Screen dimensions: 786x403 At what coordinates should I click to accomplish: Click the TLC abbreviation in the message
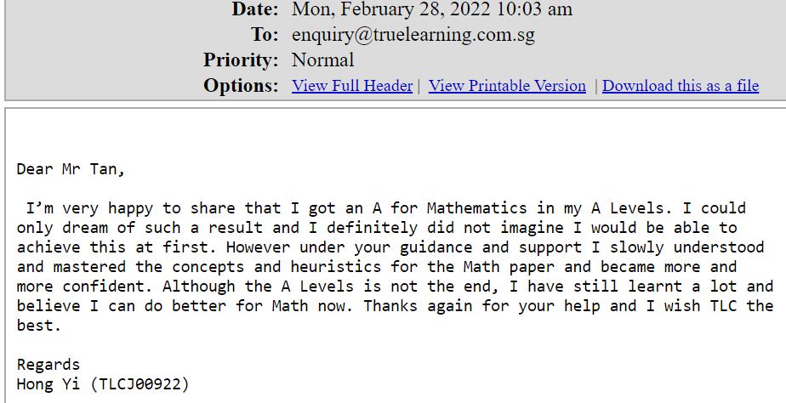[x=723, y=306]
